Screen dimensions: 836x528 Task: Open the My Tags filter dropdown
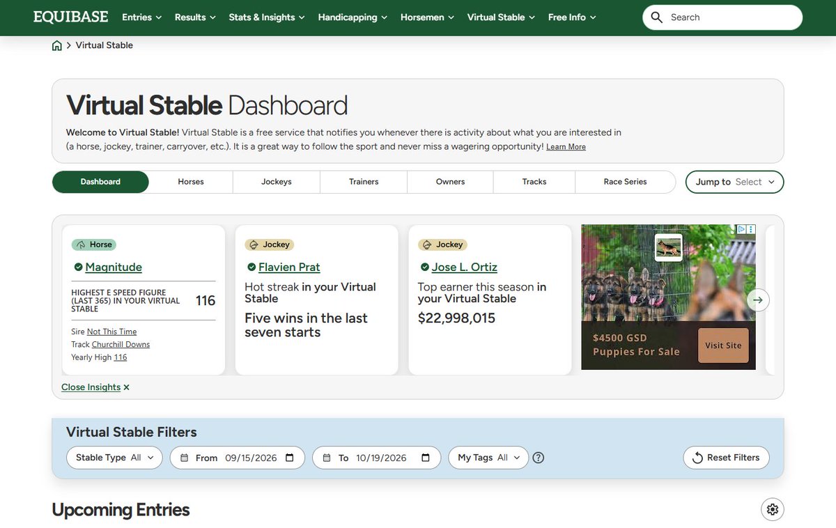(x=488, y=458)
